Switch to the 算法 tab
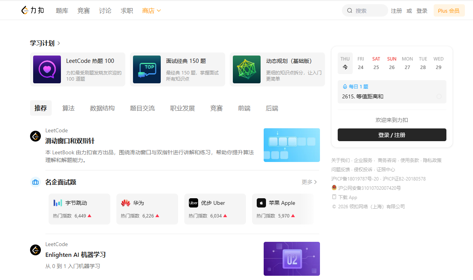The image size is (473, 280). [x=68, y=108]
